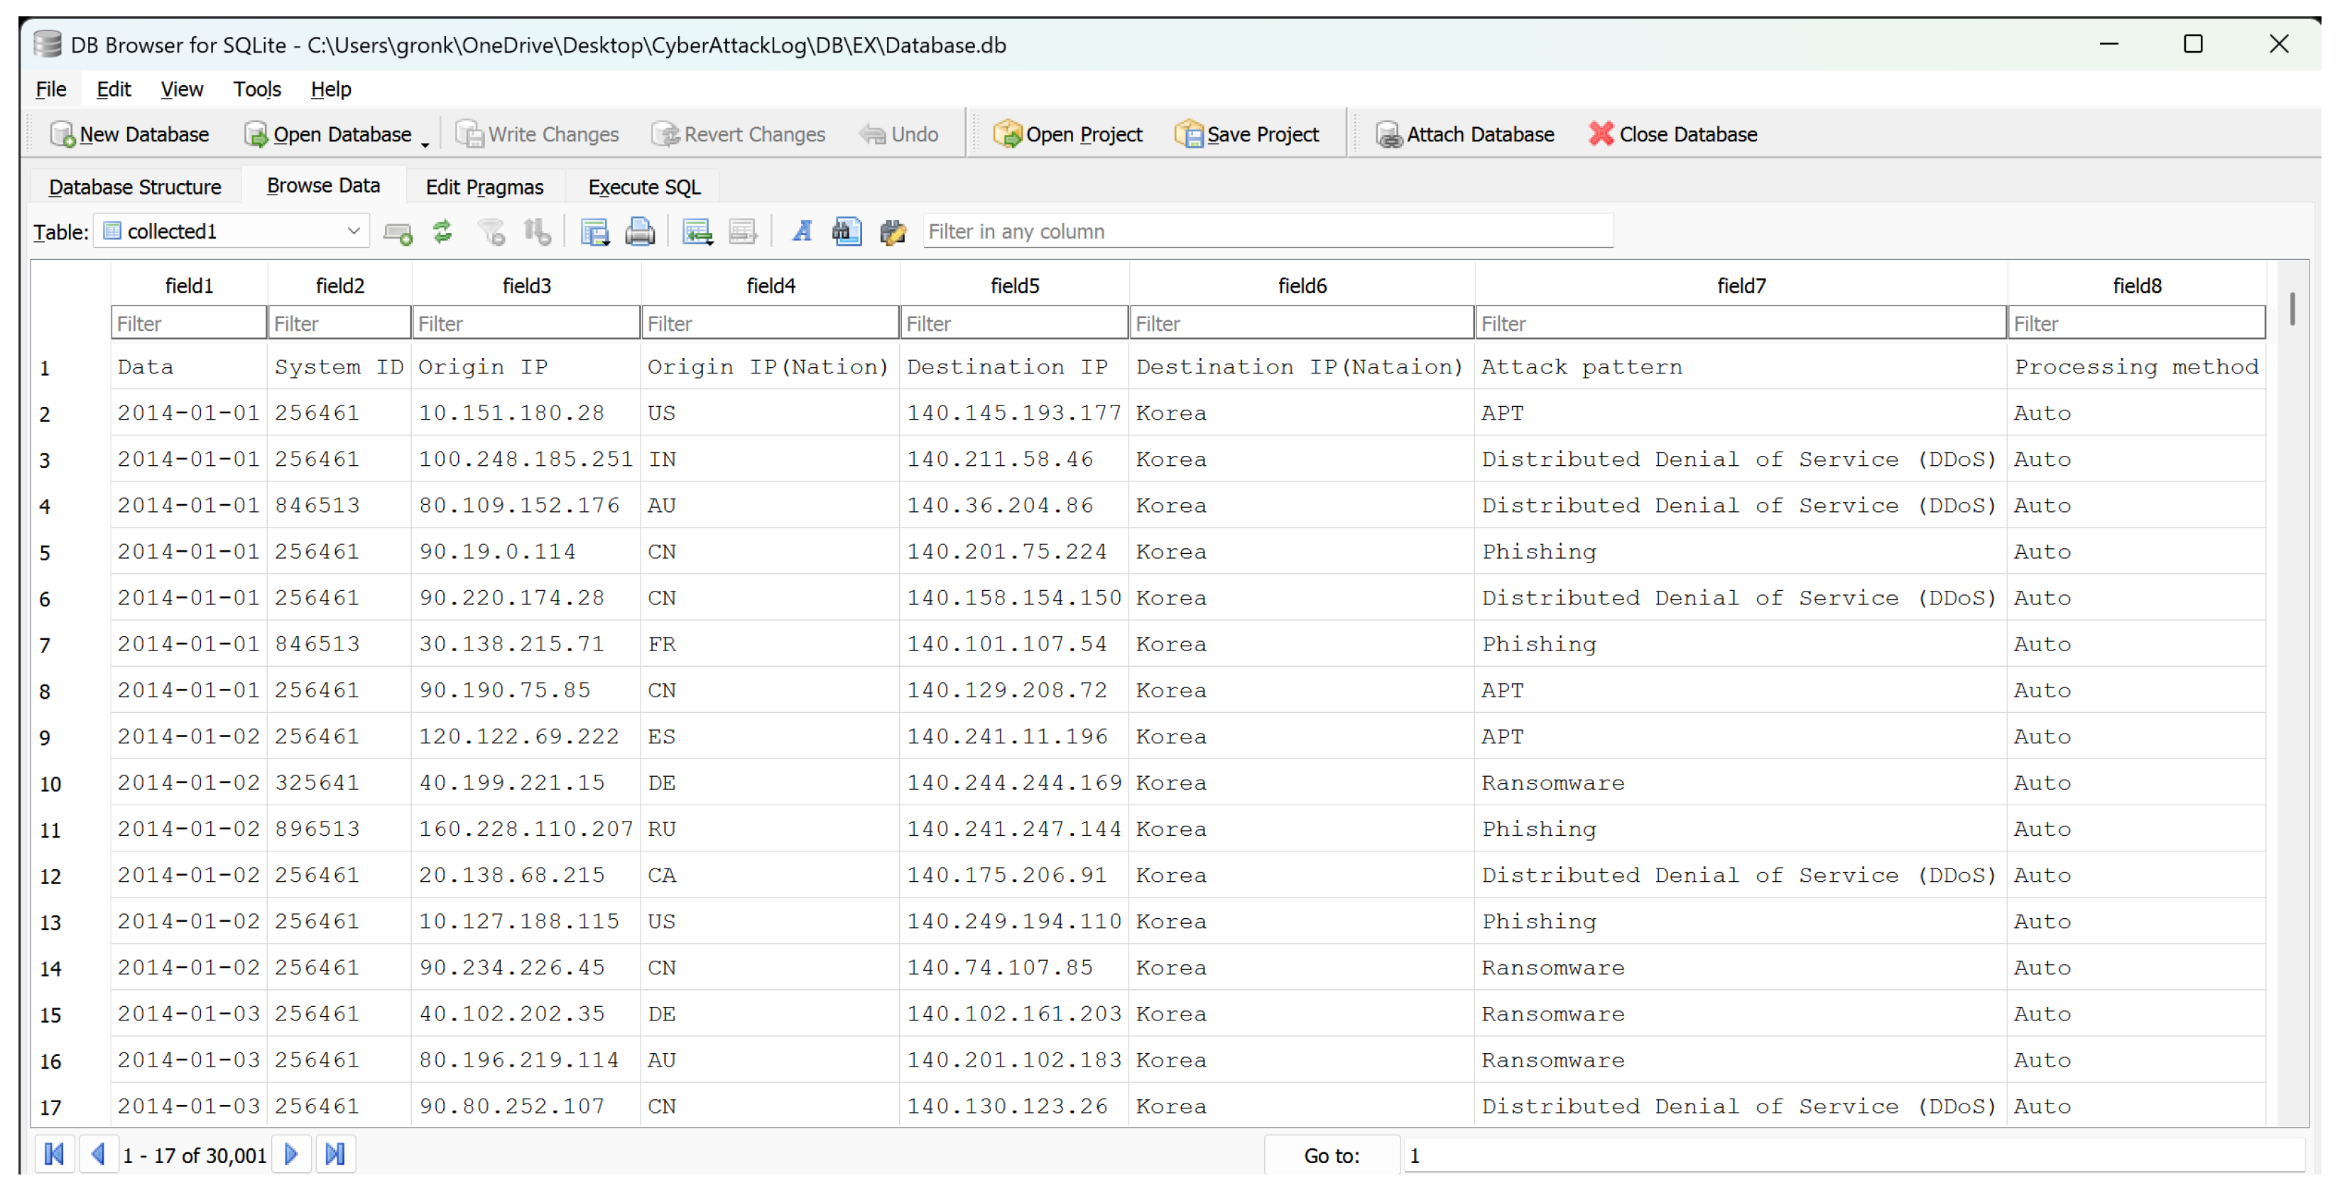Close the database with the red X button
The image size is (2340, 1188).
[x=1673, y=134]
